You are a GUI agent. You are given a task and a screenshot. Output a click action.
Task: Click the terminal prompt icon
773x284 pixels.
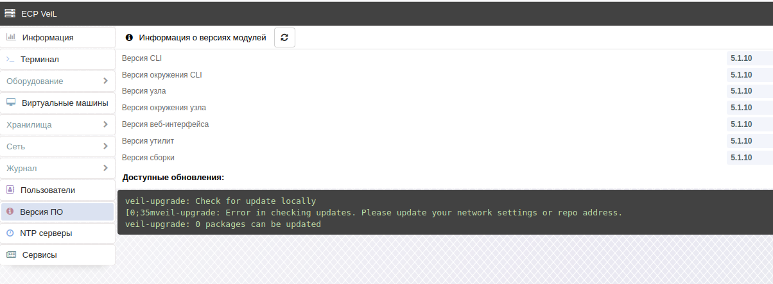coord(10,59)
